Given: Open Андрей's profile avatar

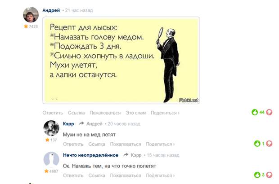Looking at the screenshot, I should [31, 15].
